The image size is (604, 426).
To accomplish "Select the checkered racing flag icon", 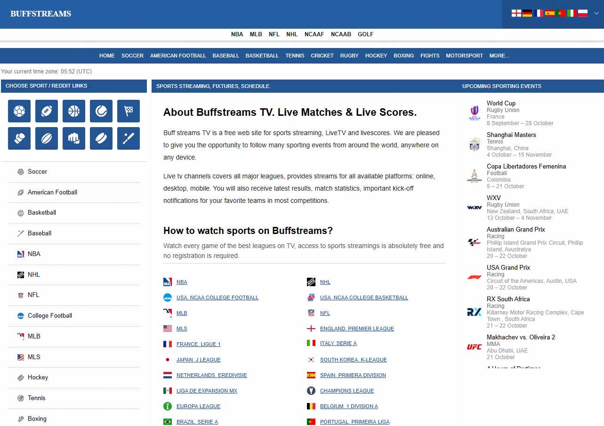I will 129,111.
